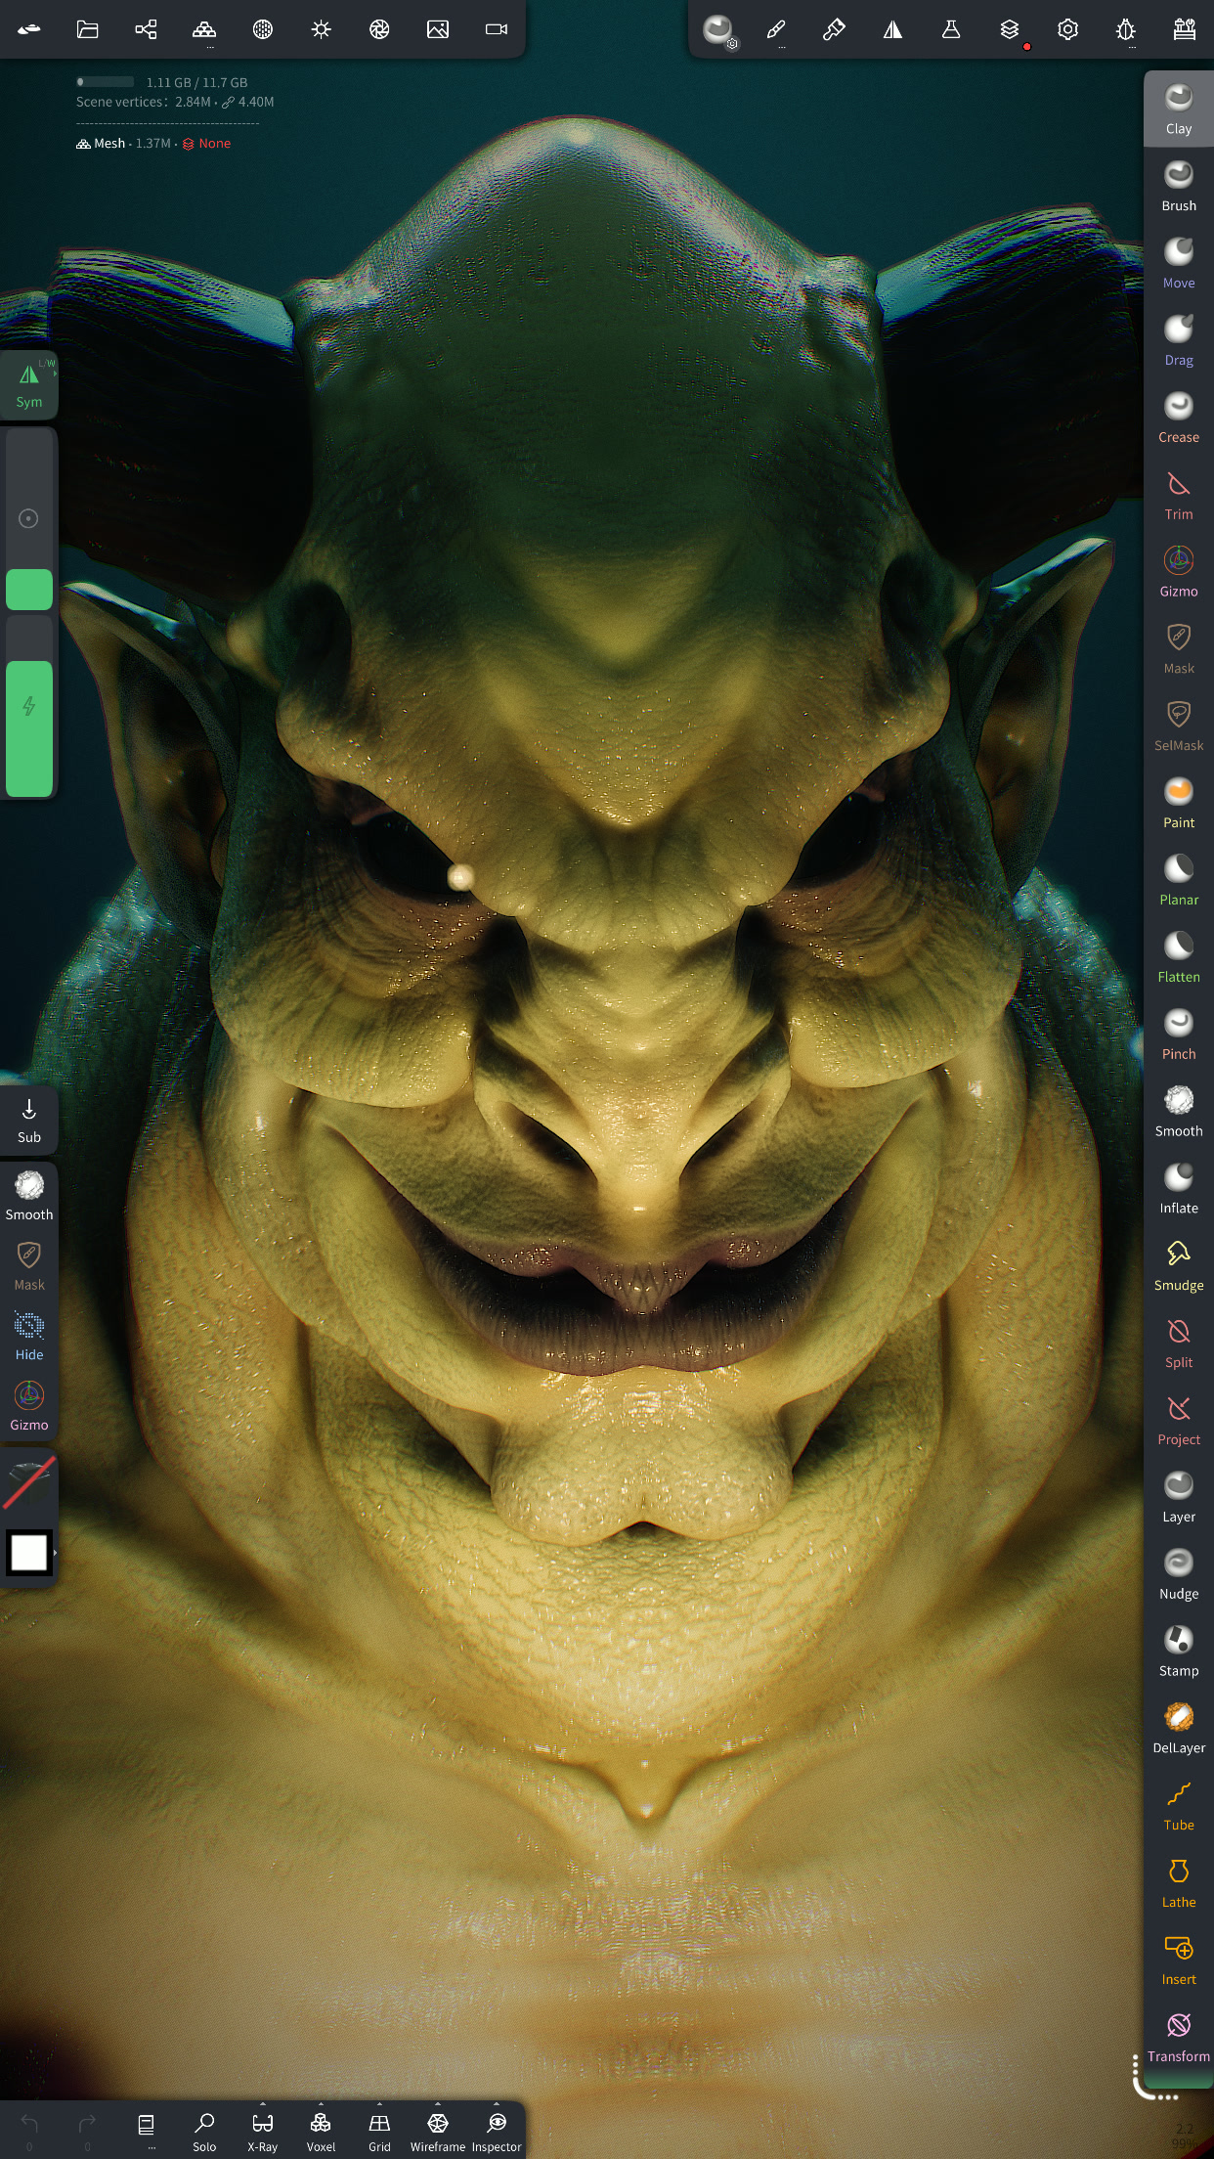Choose the Crease brush tool
Viewport: 1214px width, 2159px height.
pos(1178,418)
